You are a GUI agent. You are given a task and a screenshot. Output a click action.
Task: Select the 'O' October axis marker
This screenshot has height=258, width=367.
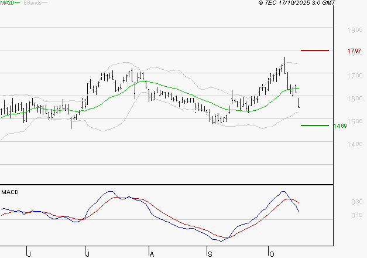[x=271, y=253]
